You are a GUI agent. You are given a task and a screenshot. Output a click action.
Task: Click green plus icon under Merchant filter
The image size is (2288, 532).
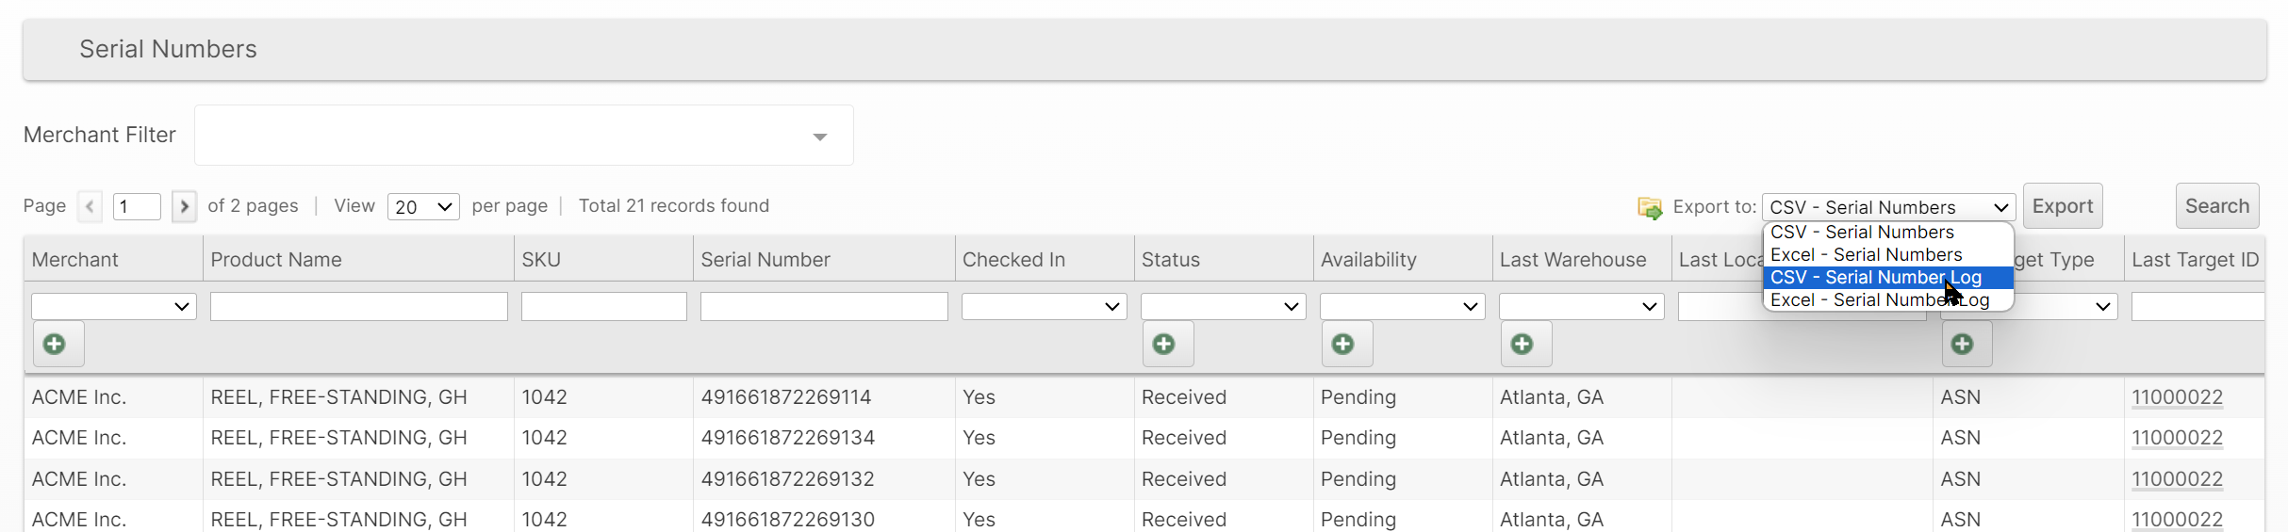56,345
